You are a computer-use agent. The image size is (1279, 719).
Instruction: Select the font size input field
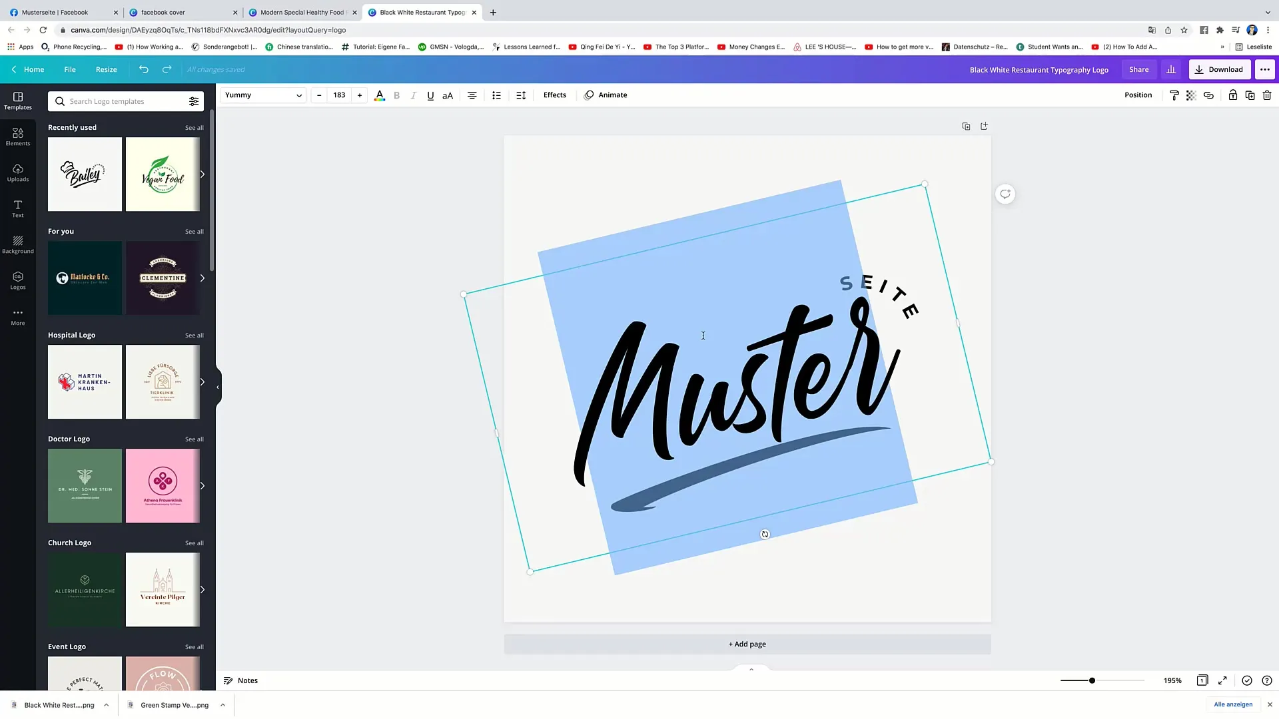(339, 95)
